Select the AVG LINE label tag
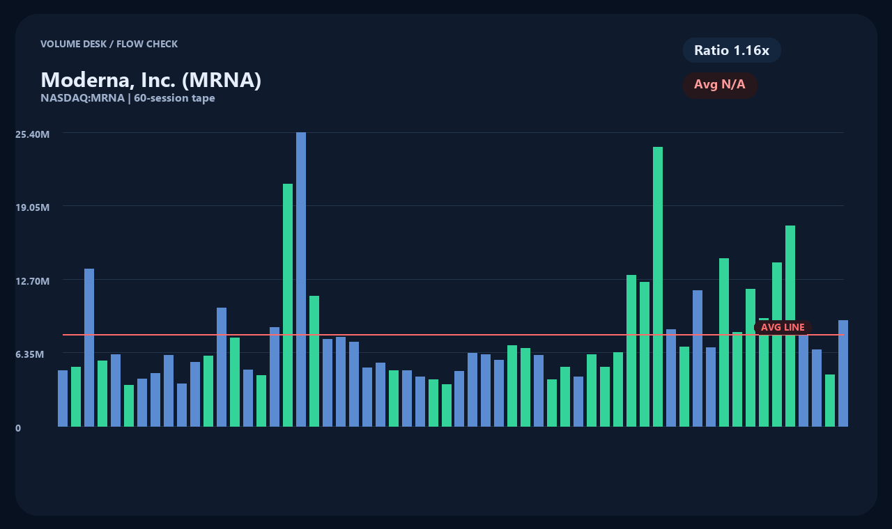The width and height of the screenshot is (892, 529). click(783, 327)
